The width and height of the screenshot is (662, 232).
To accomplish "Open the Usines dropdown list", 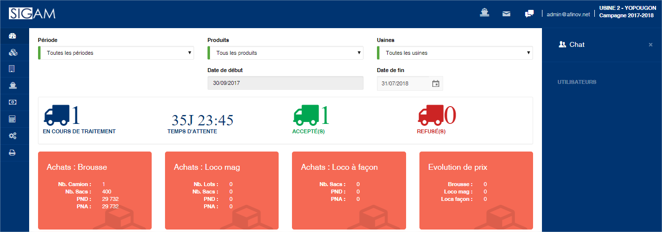I will click(x=455, y=53).
